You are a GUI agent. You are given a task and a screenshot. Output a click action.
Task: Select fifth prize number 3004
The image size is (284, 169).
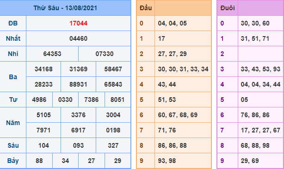pyautogui.click(x=113, y=115)
